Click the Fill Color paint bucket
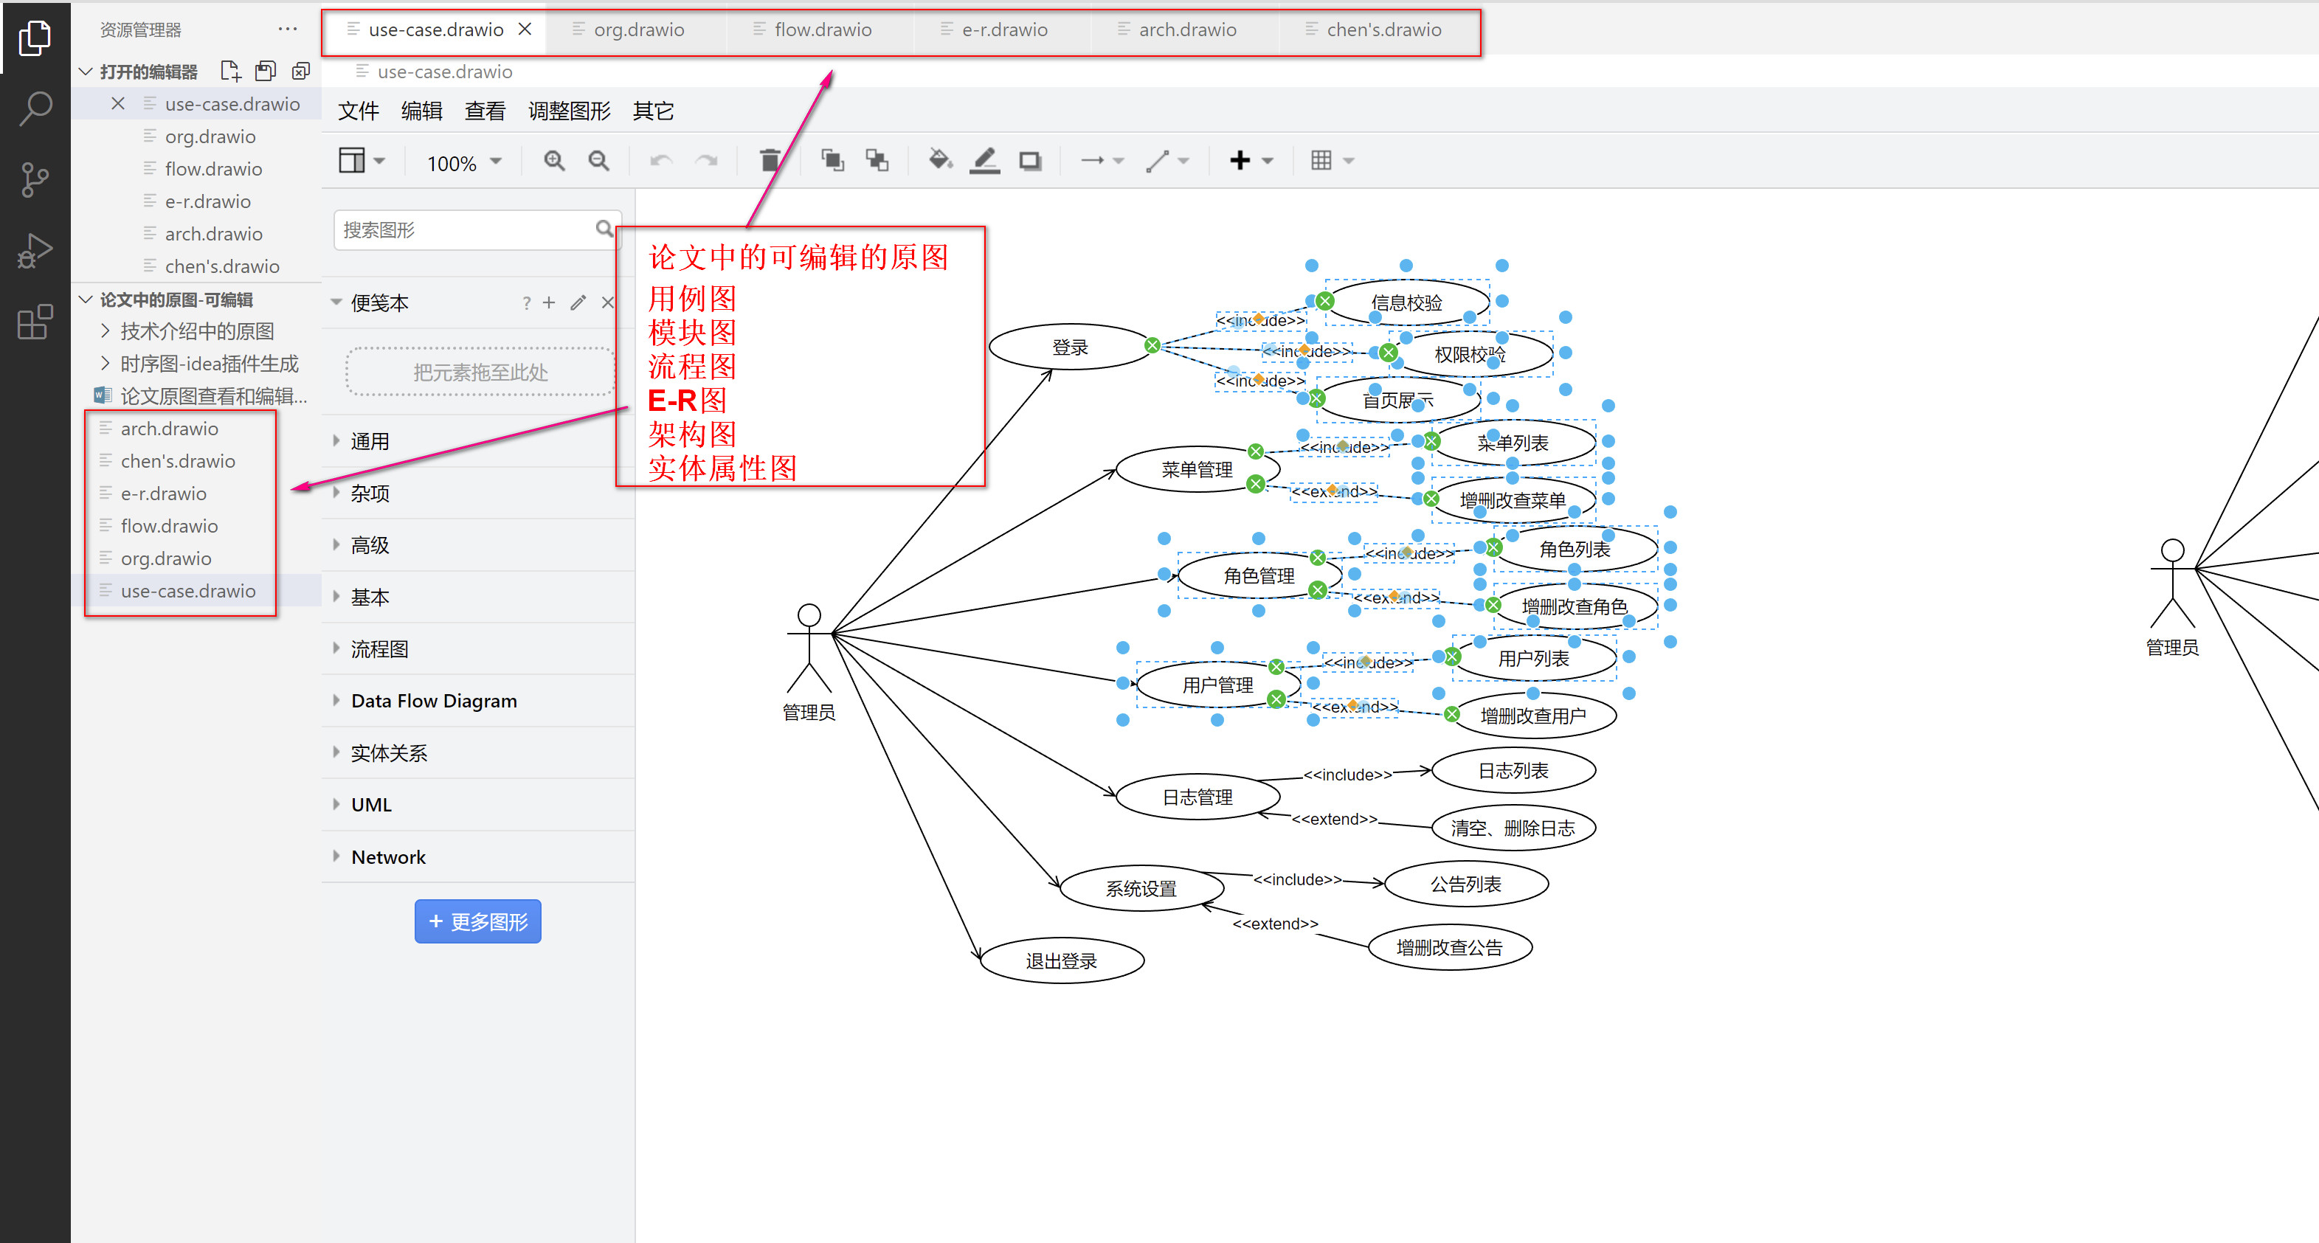Image resolution: width=2319 pixels, height=1243 pixels. [x=940, y=160]
